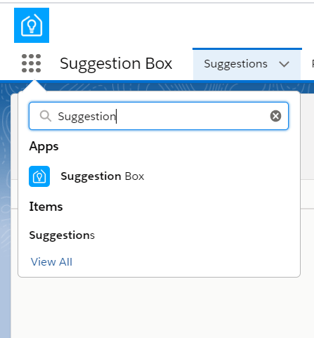The image size is (314, 338).
Task: Click the magnifier icon in the search field
Action: click(x=46, y=116)
